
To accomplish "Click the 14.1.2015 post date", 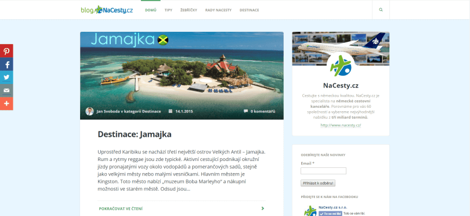I will point(184,111).
